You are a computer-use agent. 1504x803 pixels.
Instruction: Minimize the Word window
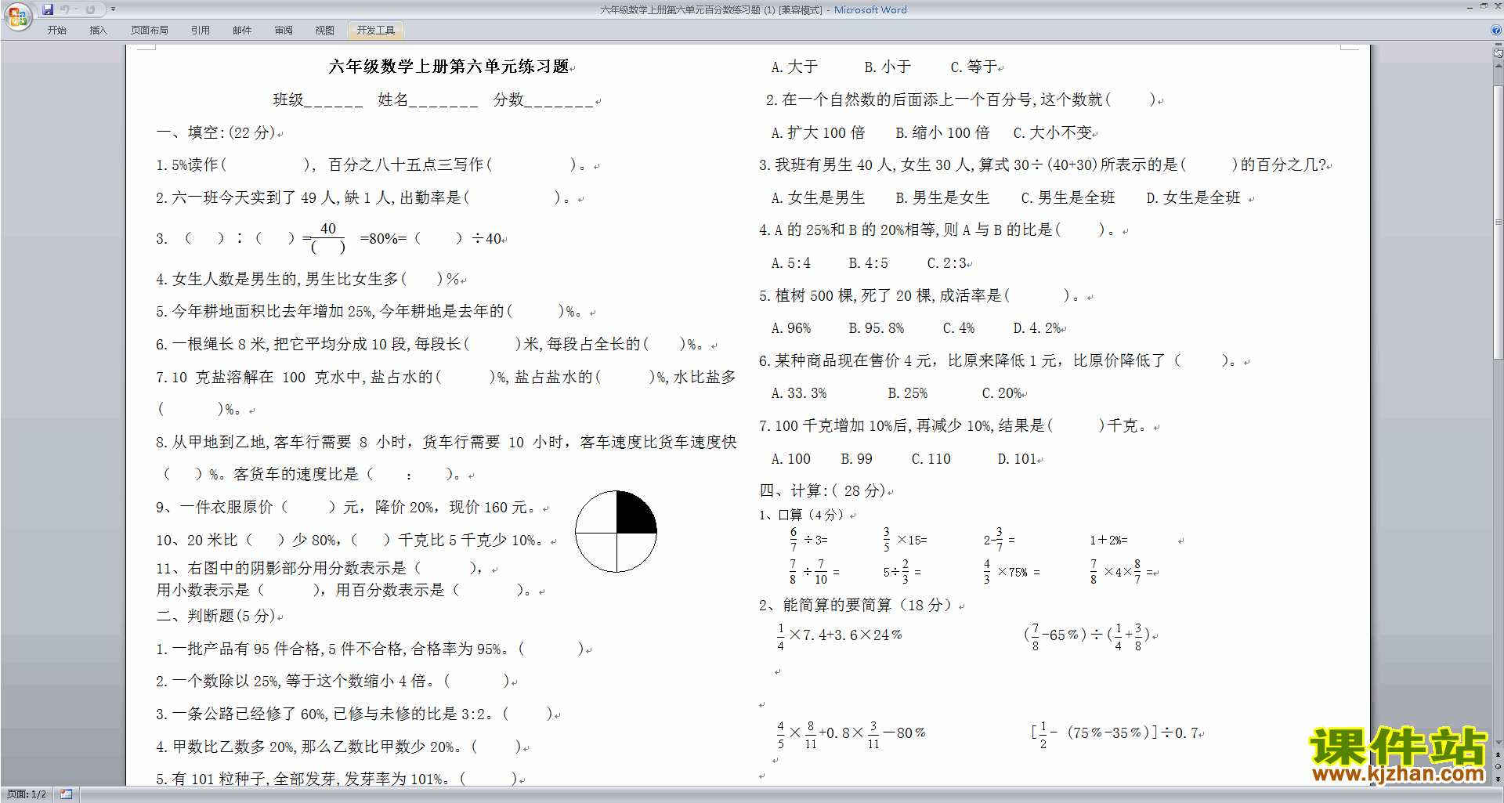click(1470, 7)
